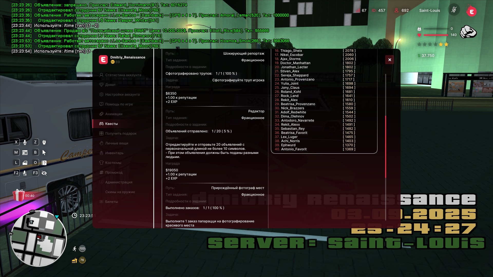Click the round minimap
This screenshot has height=277, width=493.
click(39, 239)
